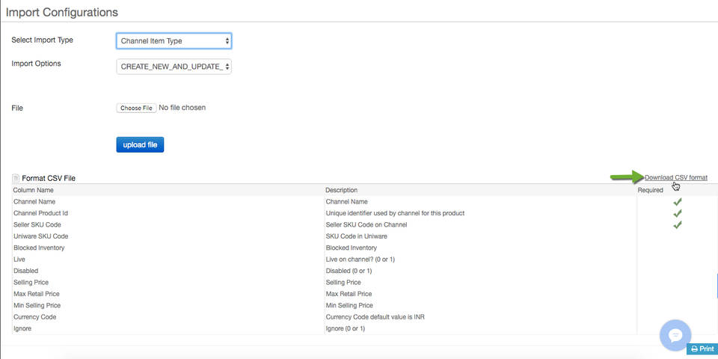
Task: Click the Choose File button
Action: (x=136, y=108)
